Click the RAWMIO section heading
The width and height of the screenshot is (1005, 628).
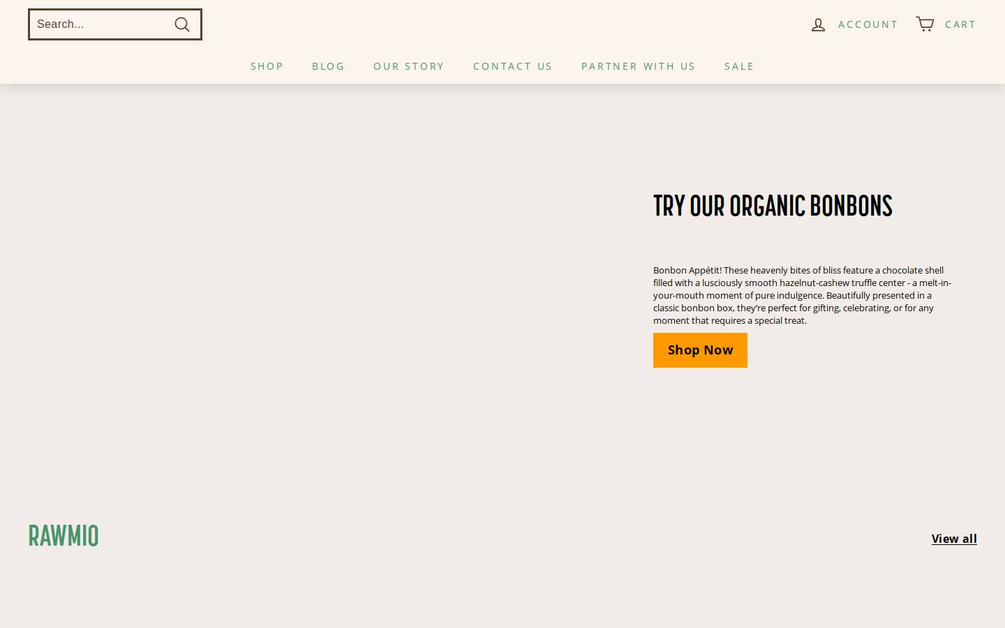(x=64, y=536)
